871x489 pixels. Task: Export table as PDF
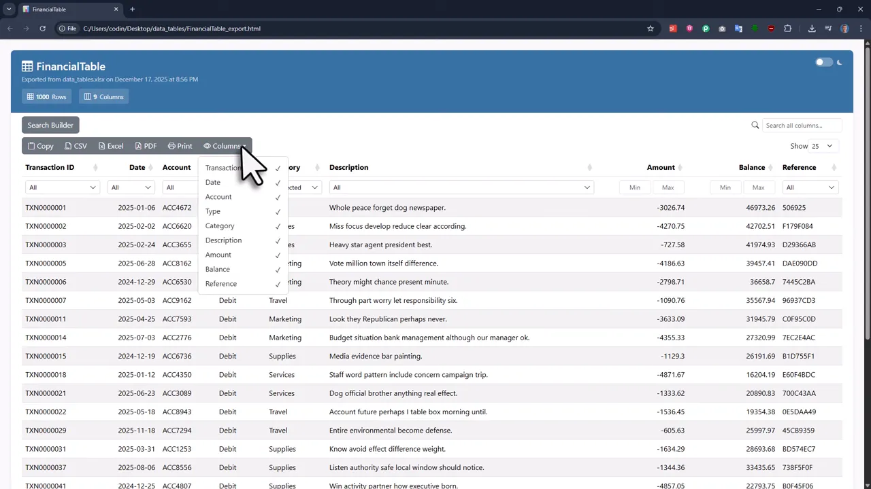point(146,146)
